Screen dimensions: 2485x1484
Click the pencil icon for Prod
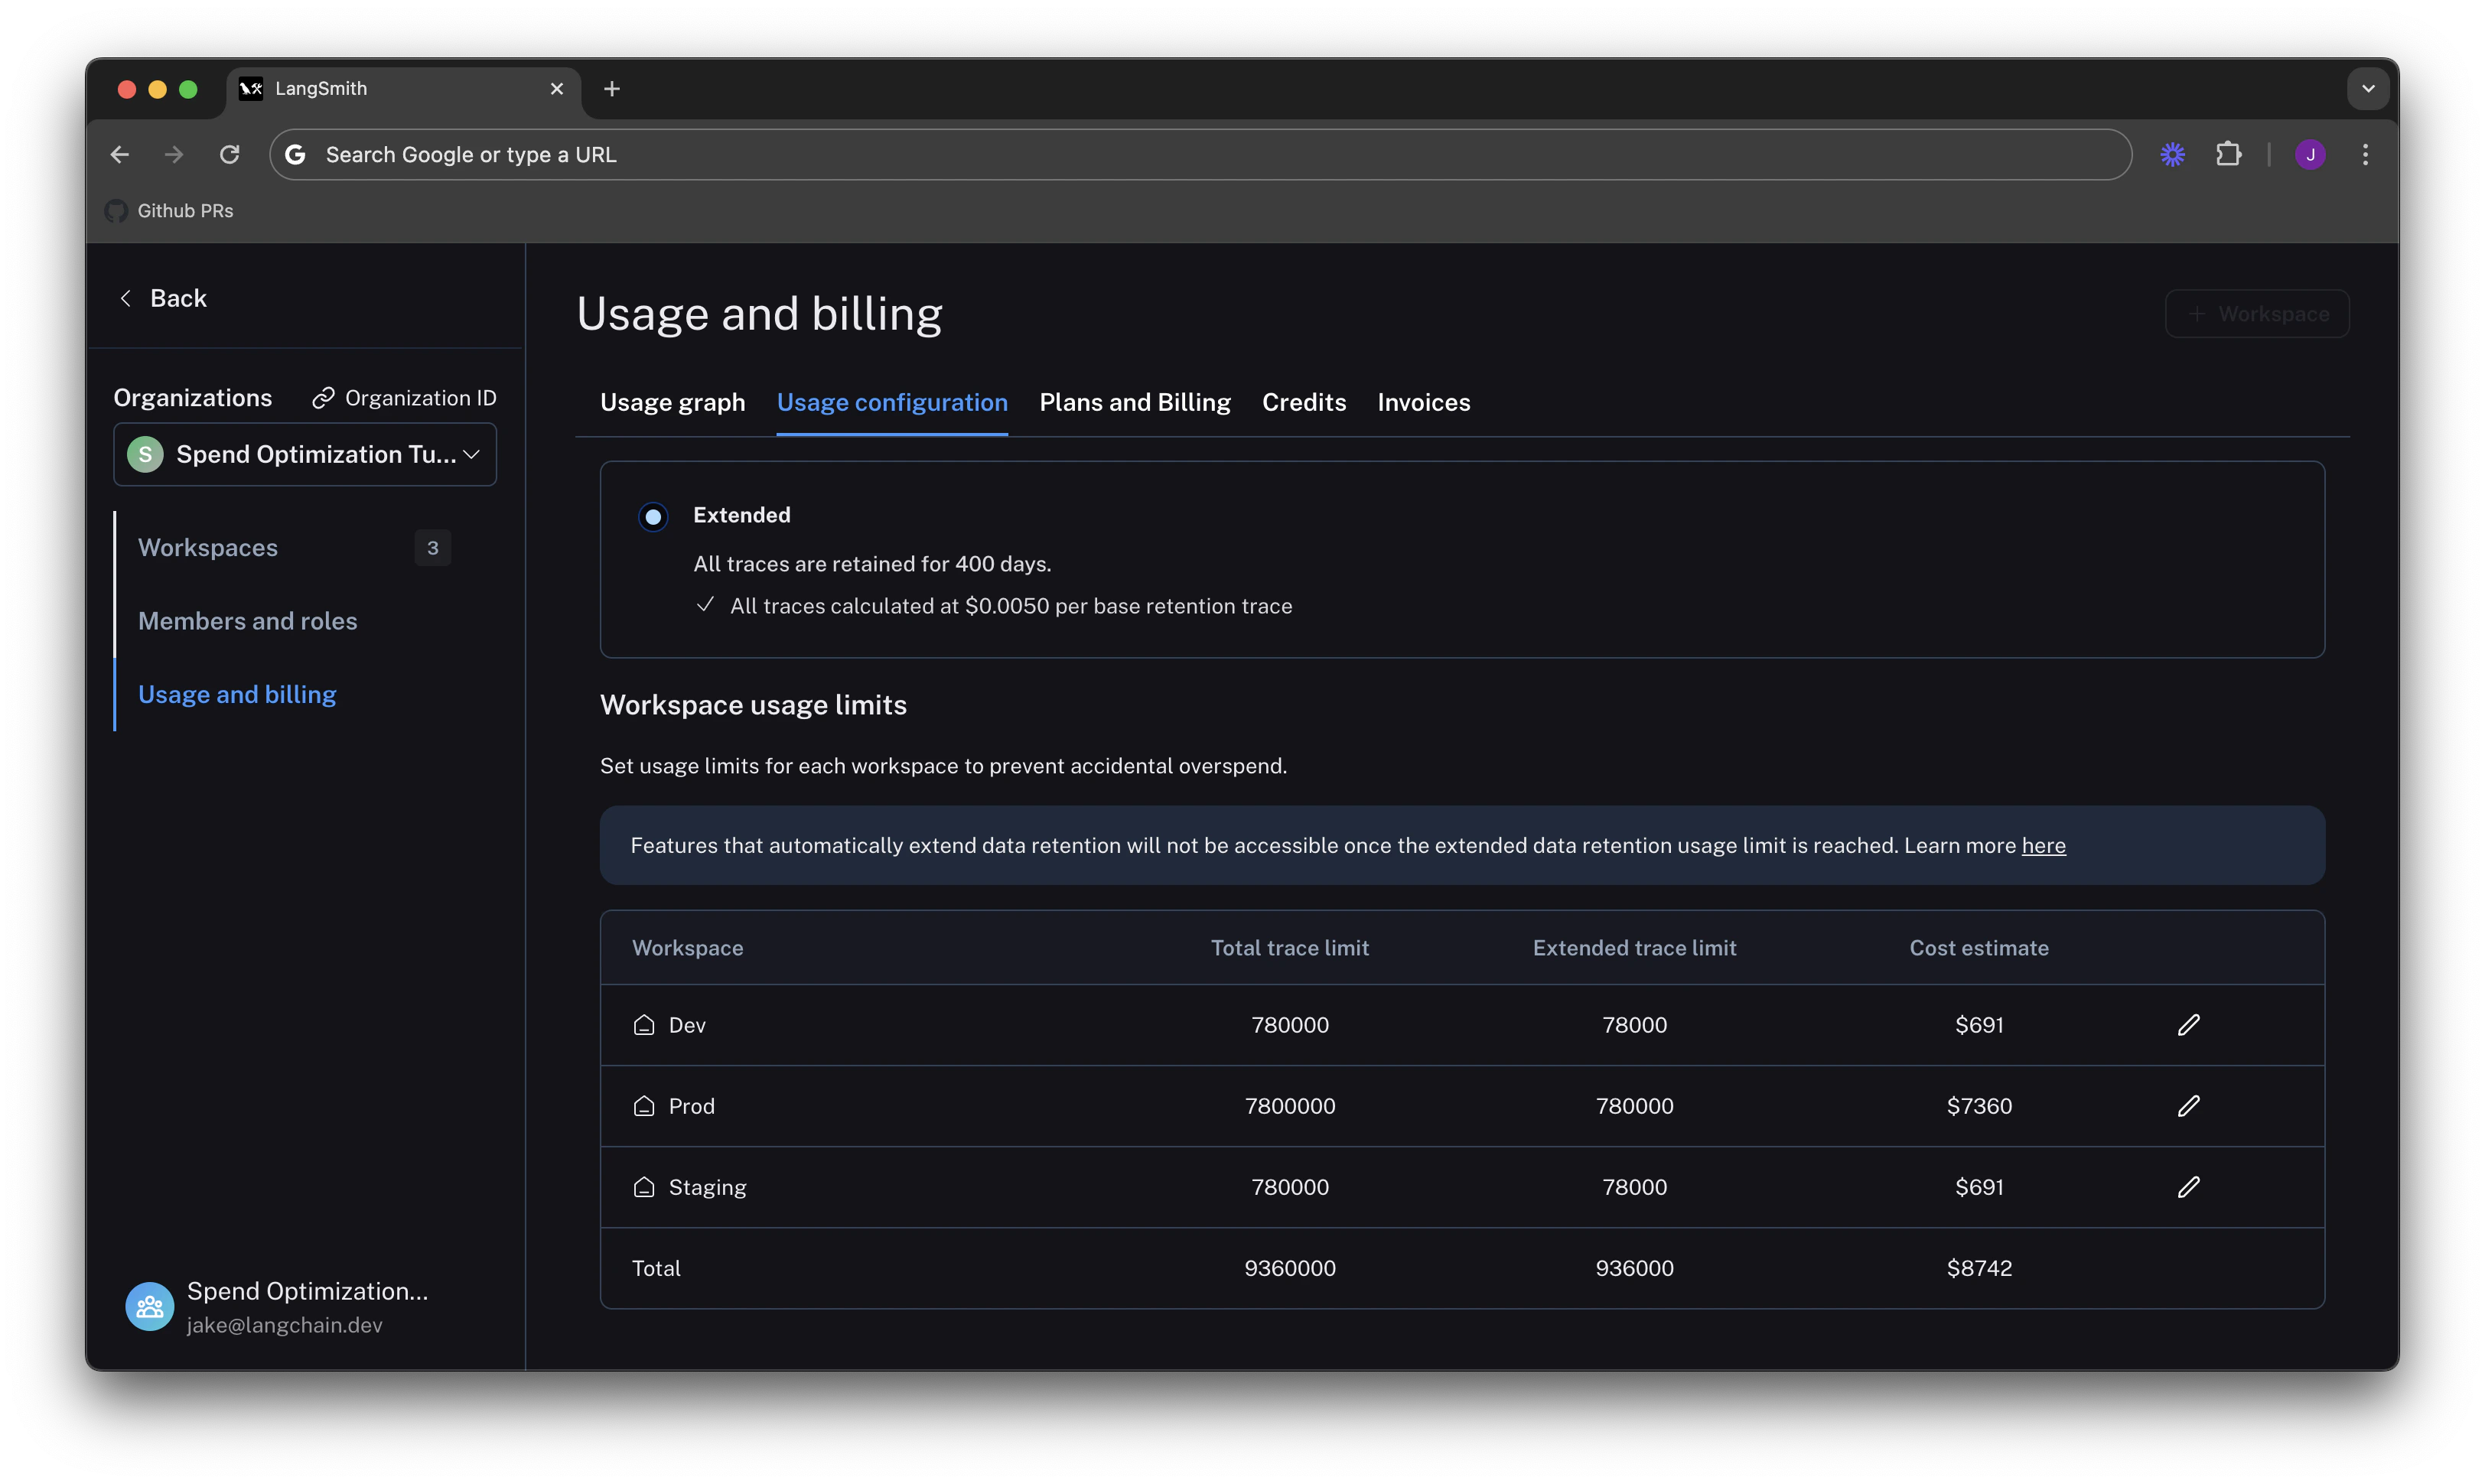coord(2188,1106)
